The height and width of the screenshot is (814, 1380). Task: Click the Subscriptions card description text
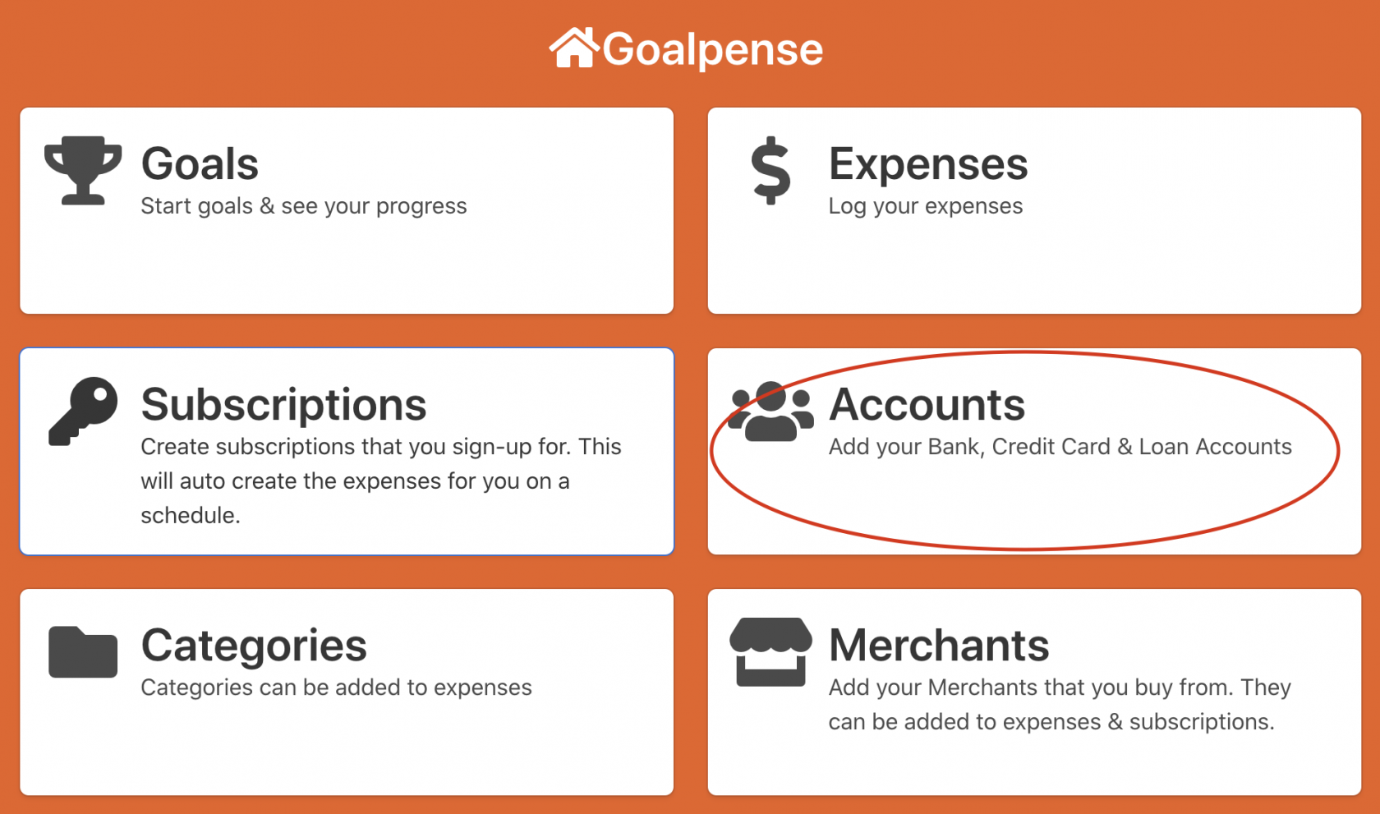coord(381,481)
